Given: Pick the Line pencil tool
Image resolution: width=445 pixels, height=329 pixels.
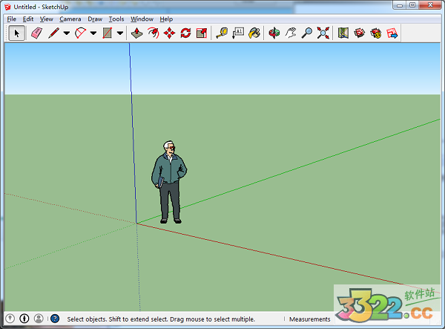Looking at the screenshot, I should coord(54,33).
